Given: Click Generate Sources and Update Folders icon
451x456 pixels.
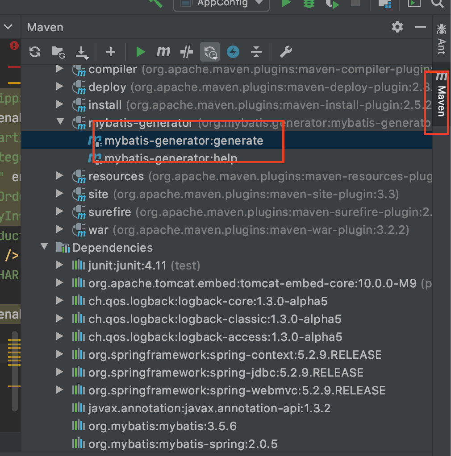Looking at the screenshot, I should click(x=58, y=52).
